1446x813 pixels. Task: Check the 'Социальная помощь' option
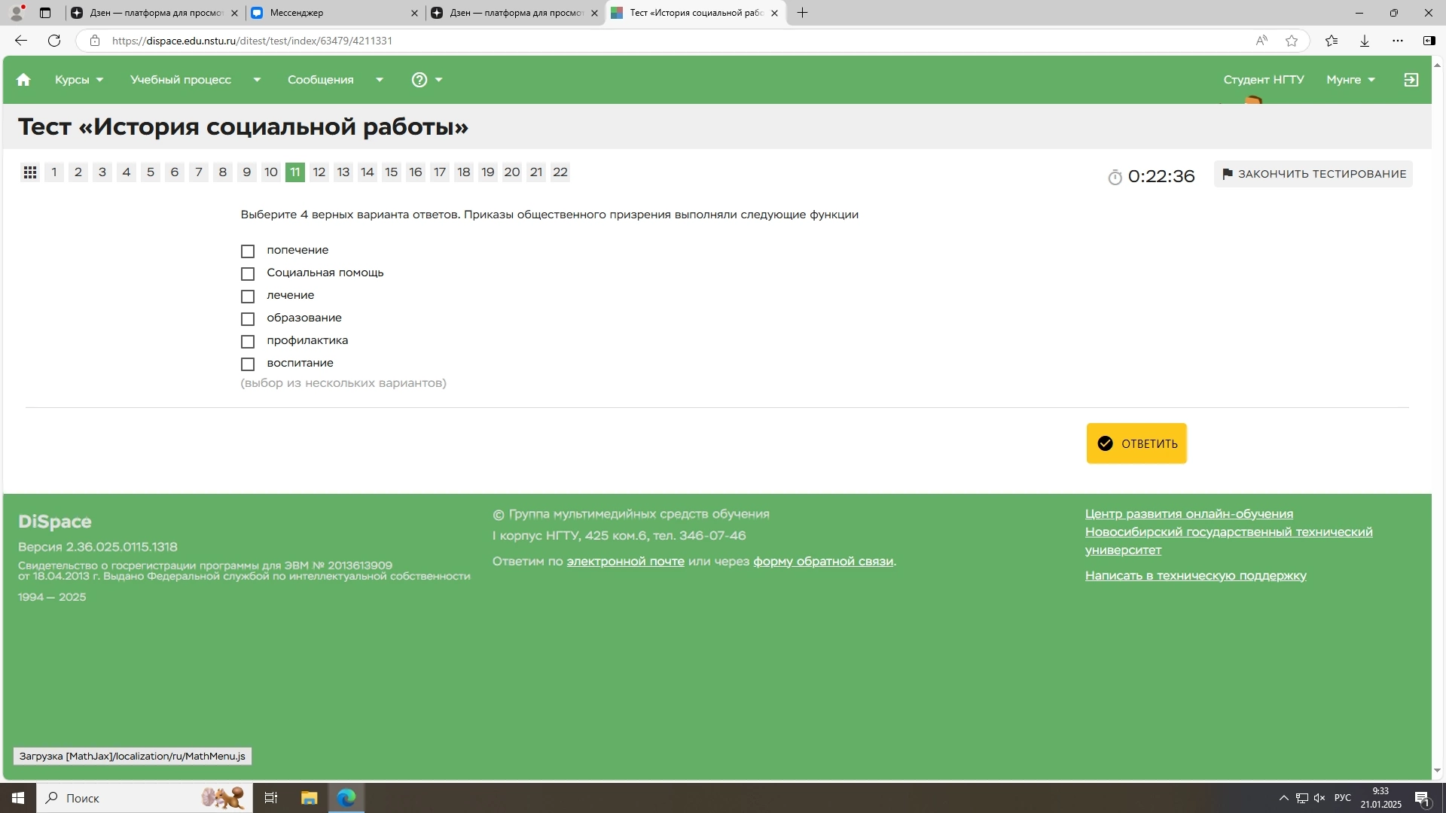coord(248,273)
